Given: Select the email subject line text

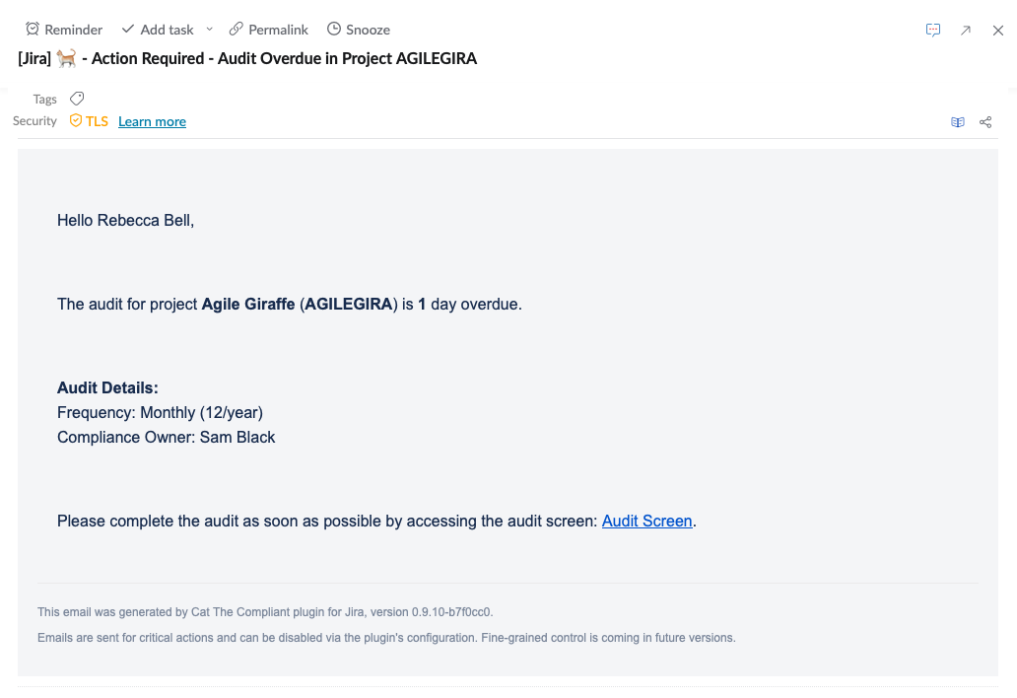Looking at the screenshot, I should [x=247, y=58].
